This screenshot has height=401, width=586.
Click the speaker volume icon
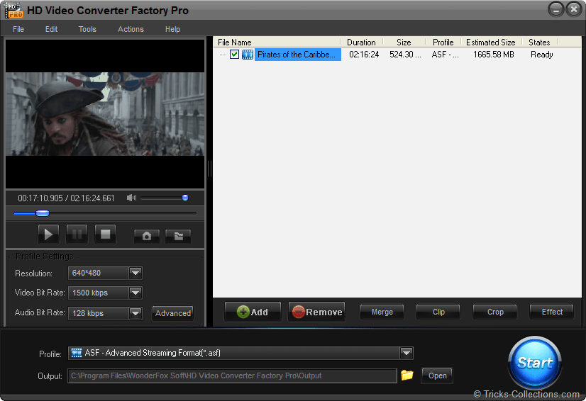click(x=131, y=198)
